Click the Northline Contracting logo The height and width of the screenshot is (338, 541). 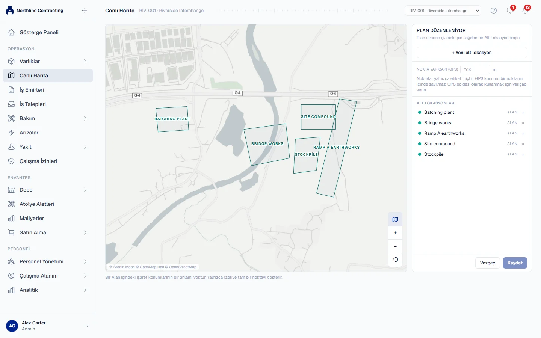10,11
